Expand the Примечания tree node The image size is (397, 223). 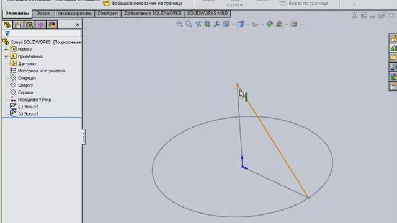click(x=6, y=56)
